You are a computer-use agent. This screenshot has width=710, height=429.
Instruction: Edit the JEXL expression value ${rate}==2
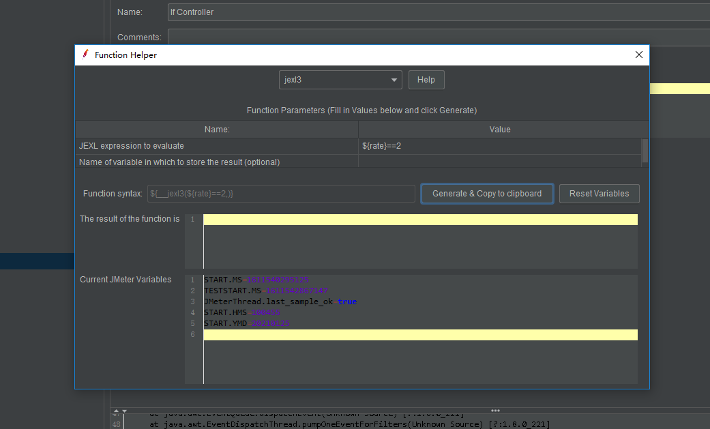(500, 146)
